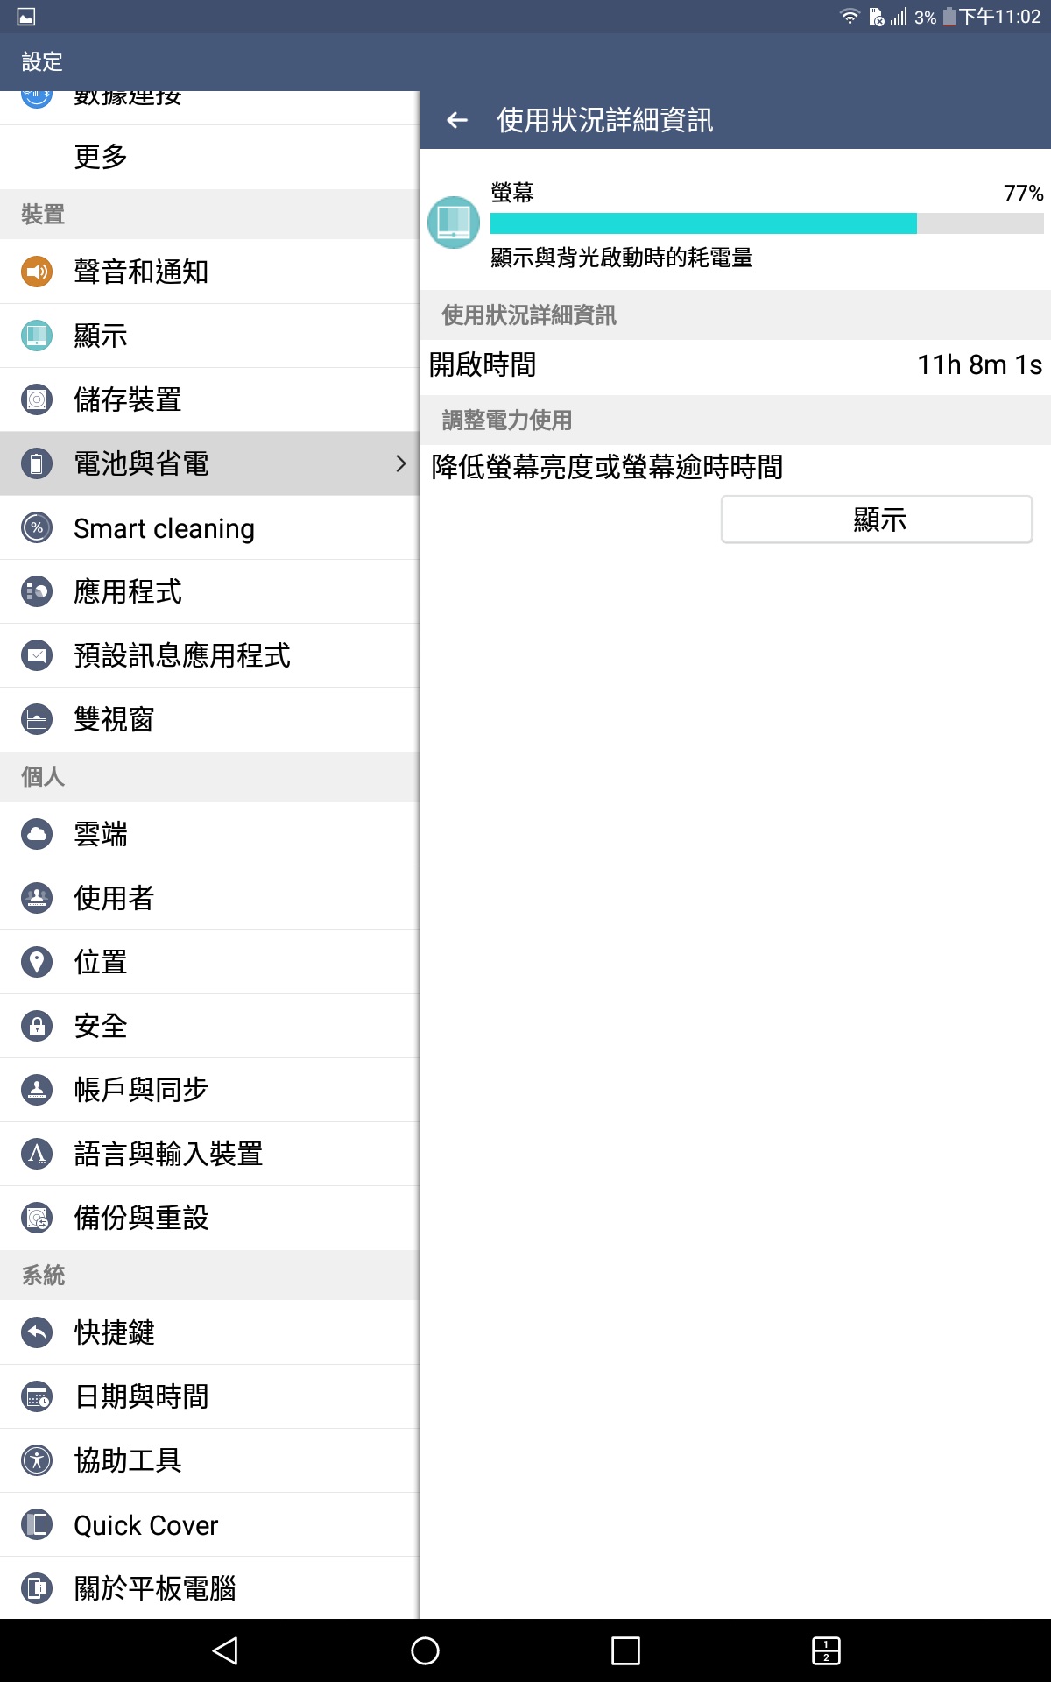1051x1682 pixels.
Task: Tap the cloud icon in personal section
Action: point(37,834)
